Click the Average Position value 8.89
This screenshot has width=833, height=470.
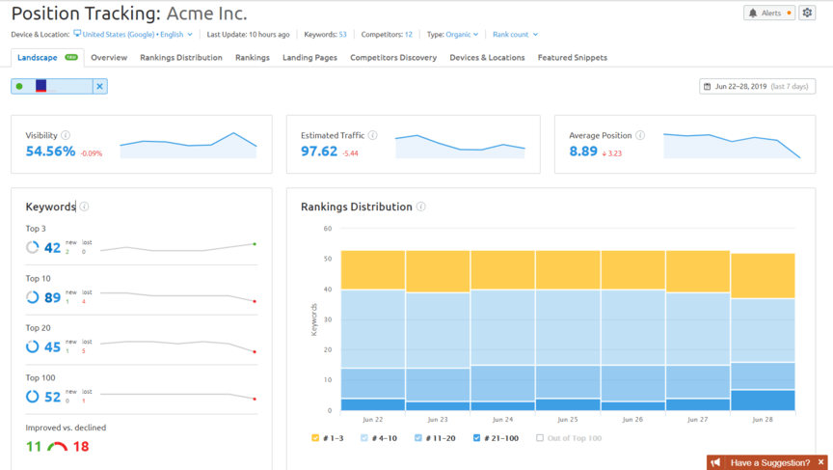(x=582, y=151)
